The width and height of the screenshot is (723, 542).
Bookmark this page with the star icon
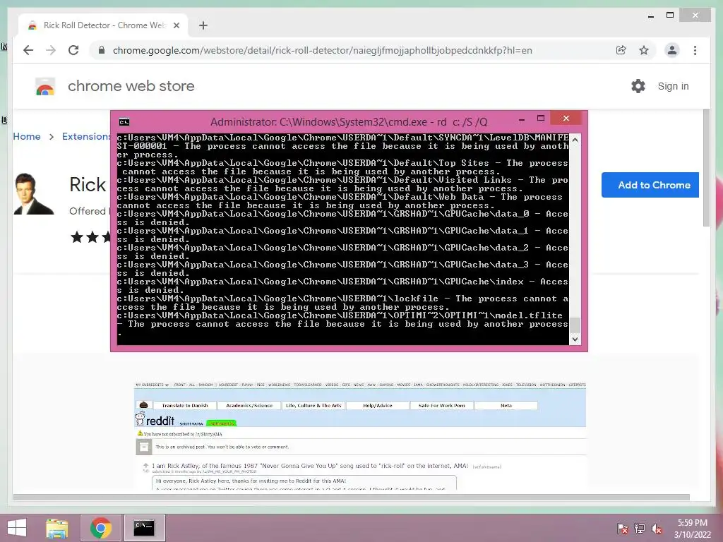[x=644, y=50]
